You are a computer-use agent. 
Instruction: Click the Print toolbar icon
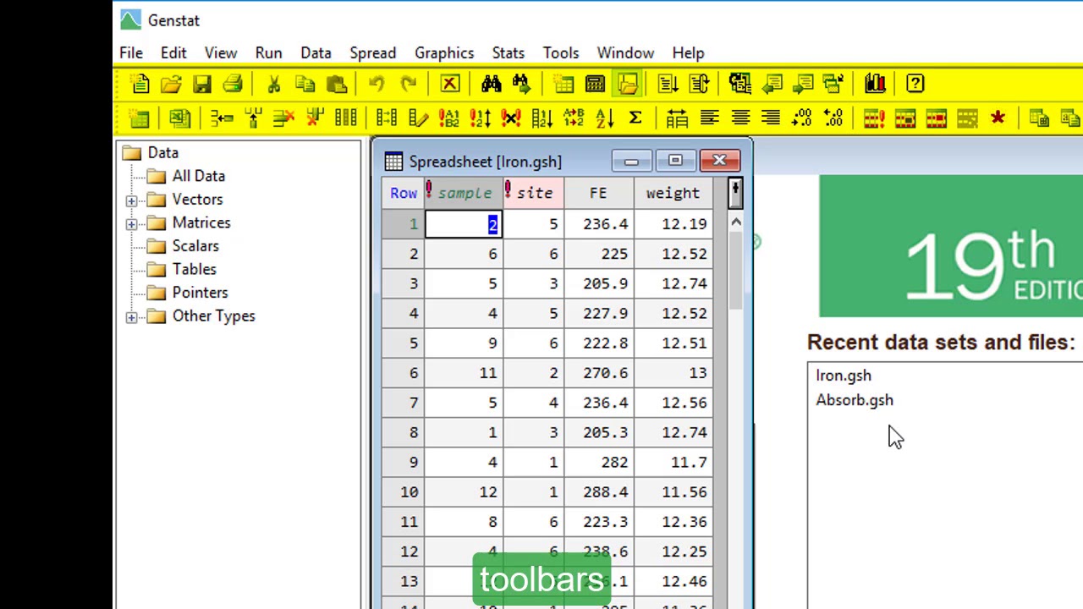(x=233, y=84)
